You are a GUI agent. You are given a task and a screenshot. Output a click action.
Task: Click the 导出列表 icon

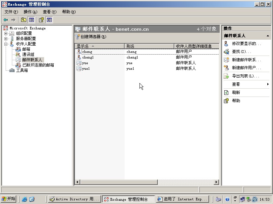point(226,76)
